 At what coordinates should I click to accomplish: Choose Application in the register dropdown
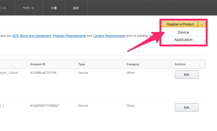[183, 40]
